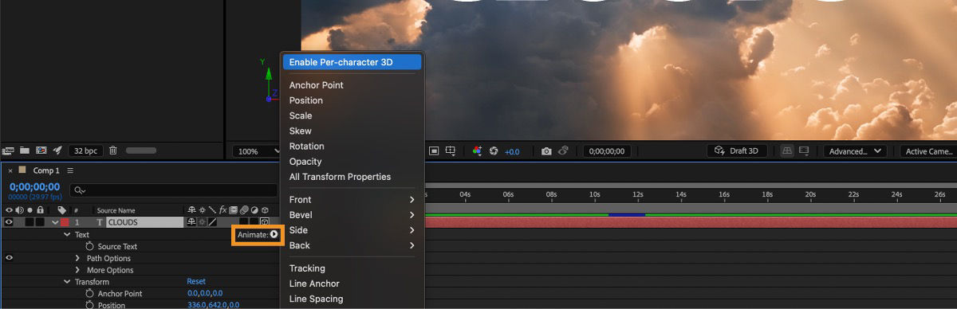Image resolution: width=957 pixels, height=309 pixels.
Task: Close the Comp 1 timeline tab
Action: click(x=10, y=170)
